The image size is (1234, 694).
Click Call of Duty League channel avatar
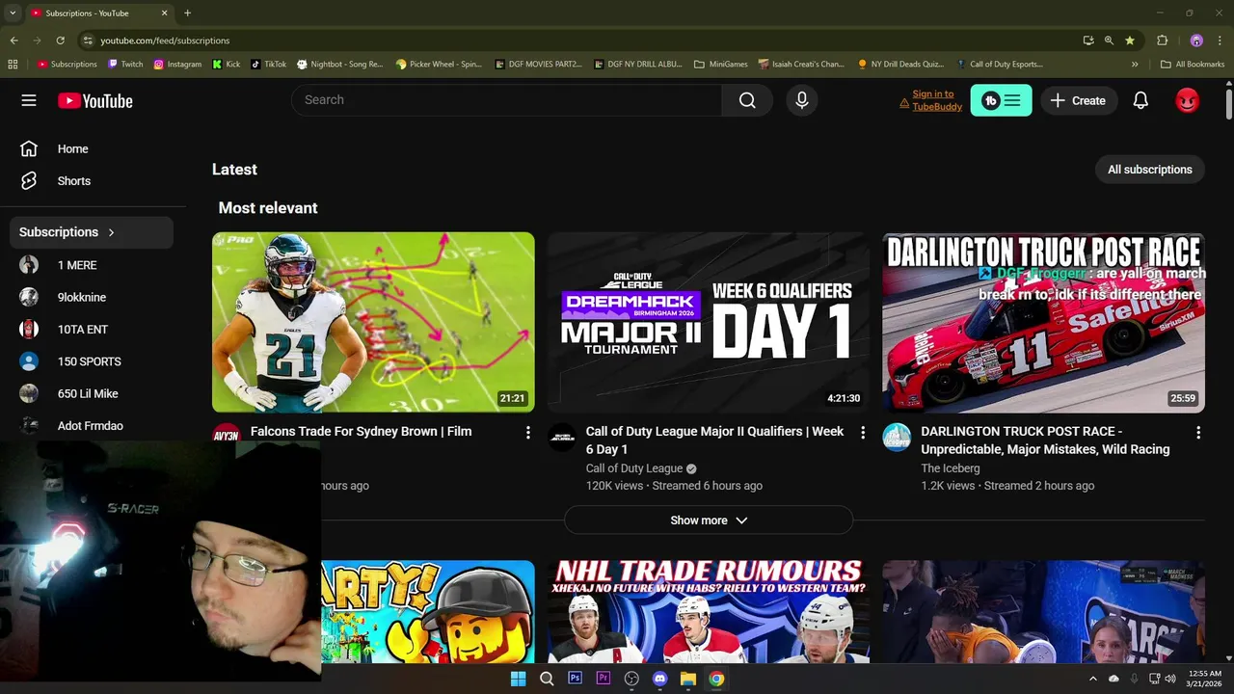point(561,437)
